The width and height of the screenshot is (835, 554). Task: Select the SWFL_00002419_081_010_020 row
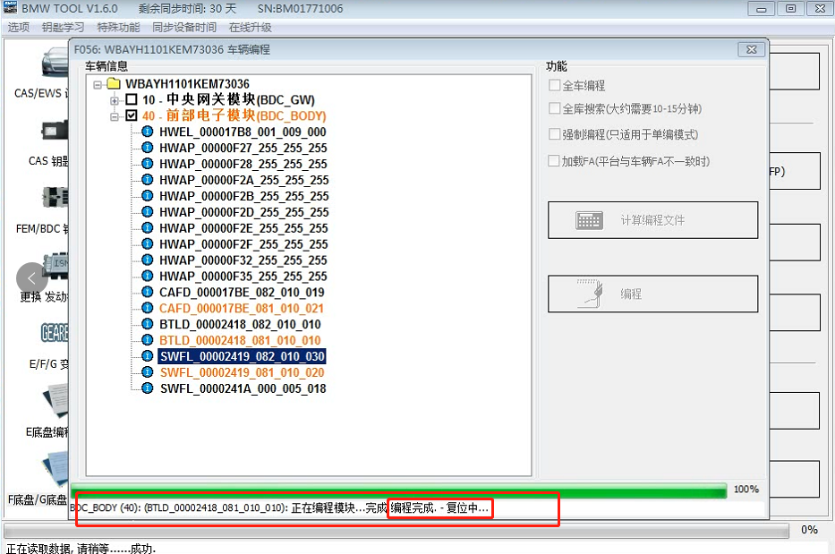pos(243,371)
